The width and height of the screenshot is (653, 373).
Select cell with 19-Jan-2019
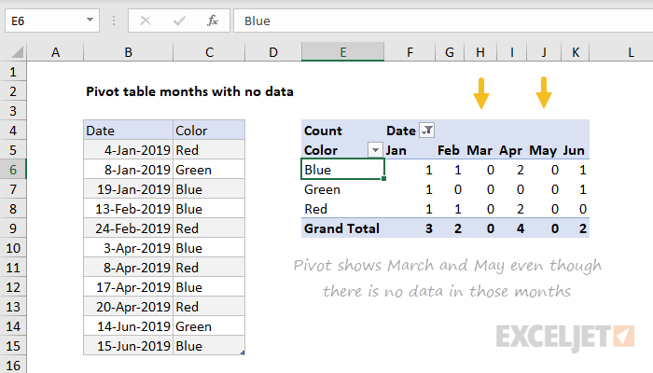(x=129, y=189)
